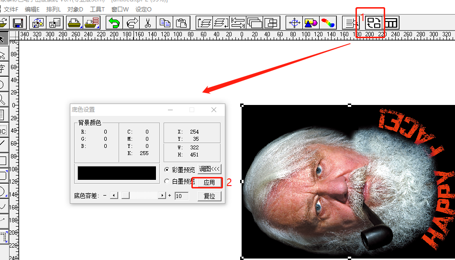Click the top center selection handle of image
455x260 pixels.
349,105
